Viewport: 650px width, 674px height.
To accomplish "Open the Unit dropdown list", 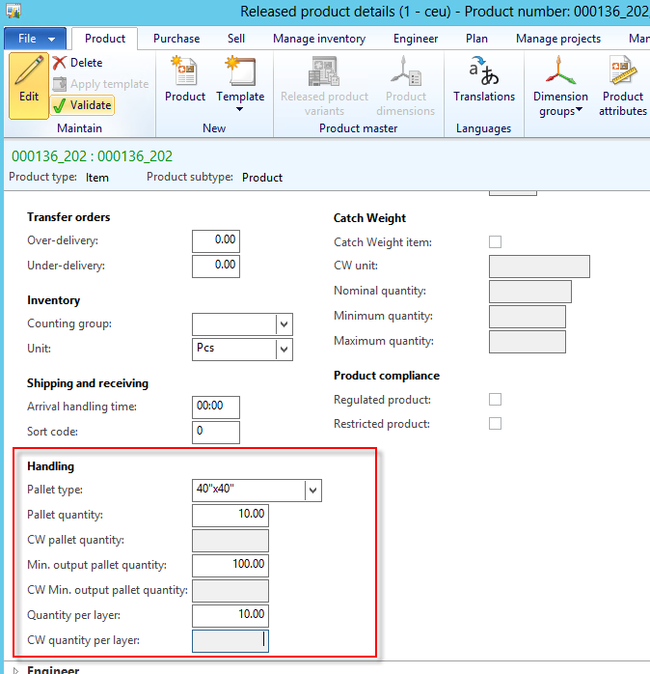I will click(284, 349).
